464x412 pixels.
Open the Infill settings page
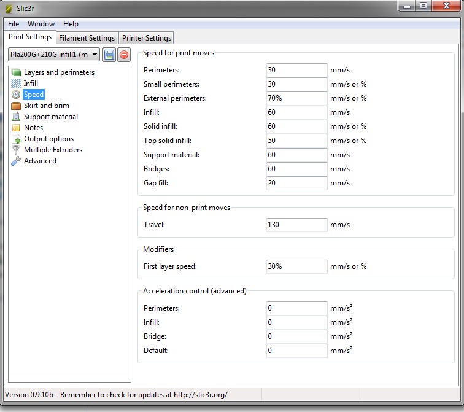coord(31,84)
